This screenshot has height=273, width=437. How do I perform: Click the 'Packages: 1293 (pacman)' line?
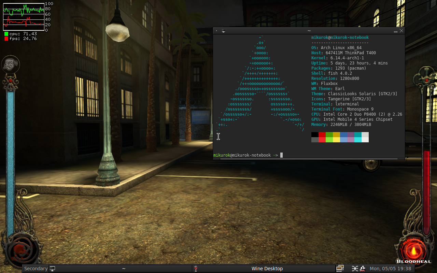coord(339,68)
